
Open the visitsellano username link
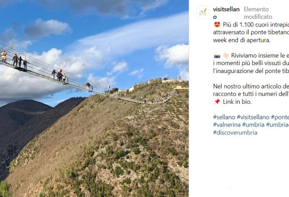tap(226, 13)
